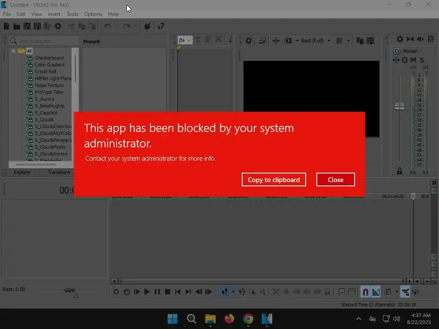Viewport: 439px width, 329px height.
Task: Select S_Clouds plugin
Action: tap(44, 120)
